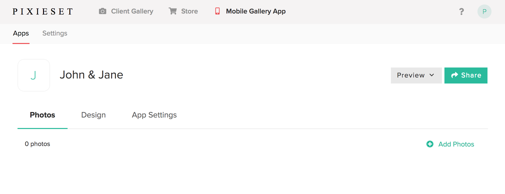Click the camera icon beside Client Gallery
The height and width of the screenshot is (194, 505).
[103, 11]
